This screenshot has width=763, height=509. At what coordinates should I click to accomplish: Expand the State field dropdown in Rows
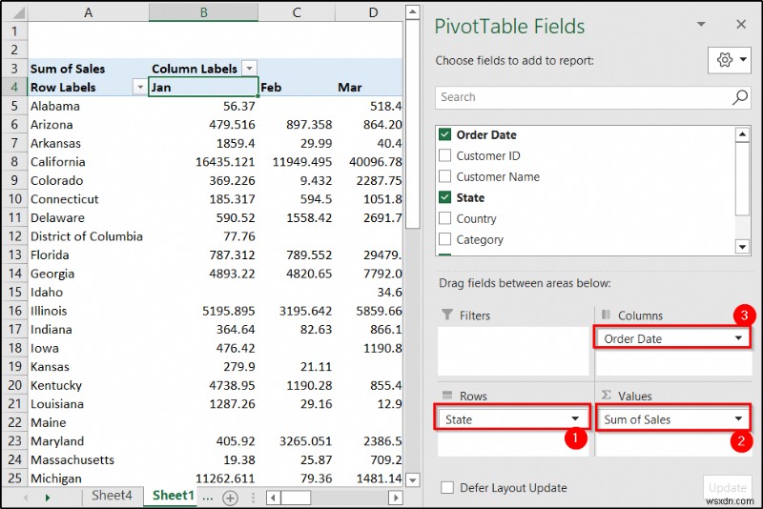[575, 419]
